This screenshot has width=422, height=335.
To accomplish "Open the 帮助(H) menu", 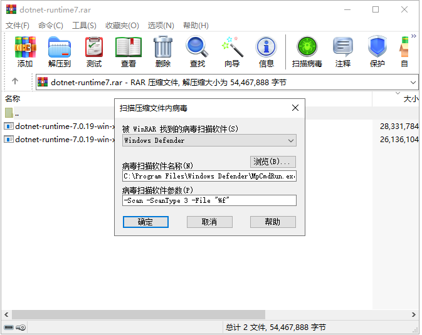I will point(196,26).
